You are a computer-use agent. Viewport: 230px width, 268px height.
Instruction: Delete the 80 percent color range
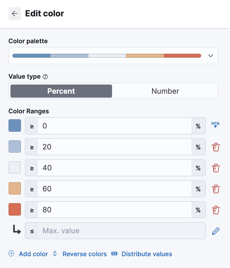pos(215,210)
